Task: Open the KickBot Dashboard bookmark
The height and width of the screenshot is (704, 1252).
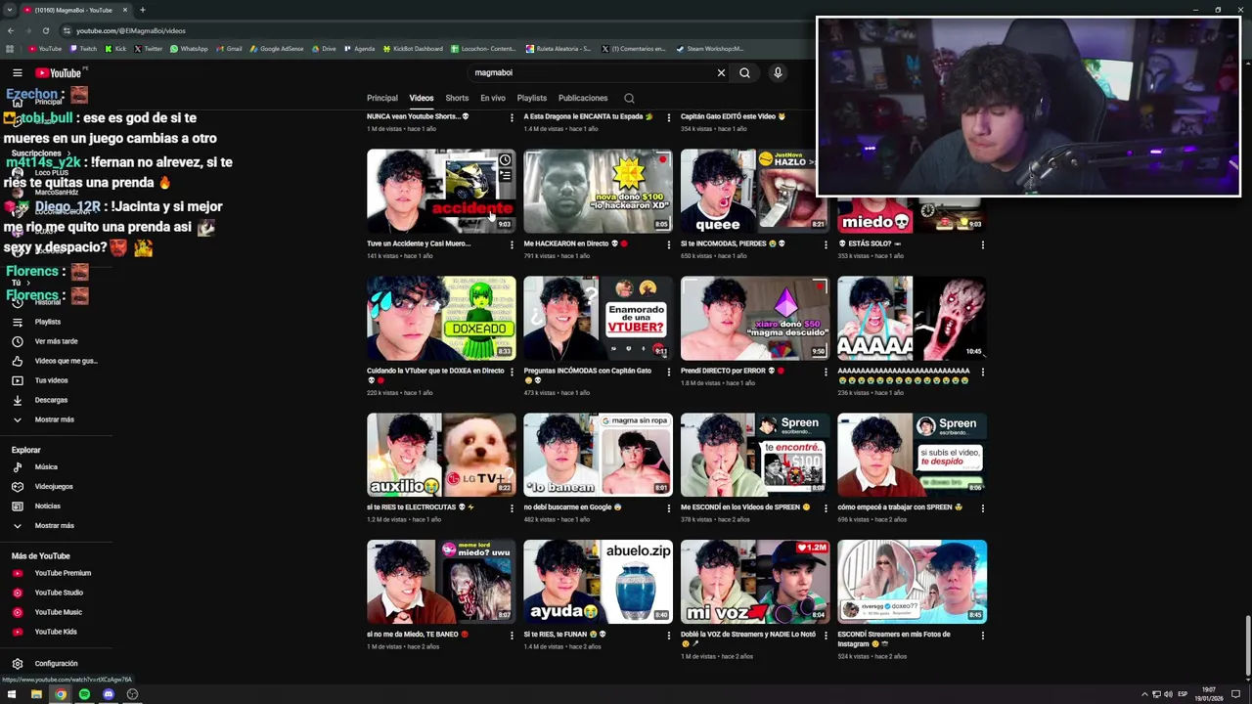Action: coord(413,48)
